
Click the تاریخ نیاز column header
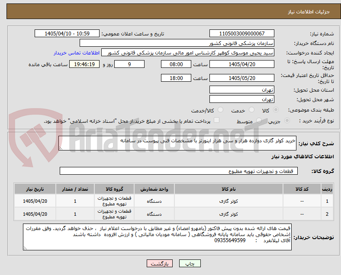tap(35, 189)
